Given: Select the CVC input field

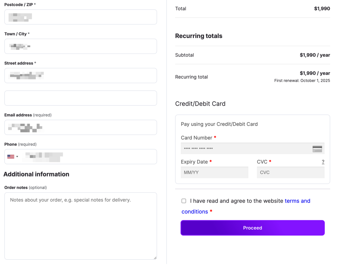Looking at the screenshot, I should [290, 172].
